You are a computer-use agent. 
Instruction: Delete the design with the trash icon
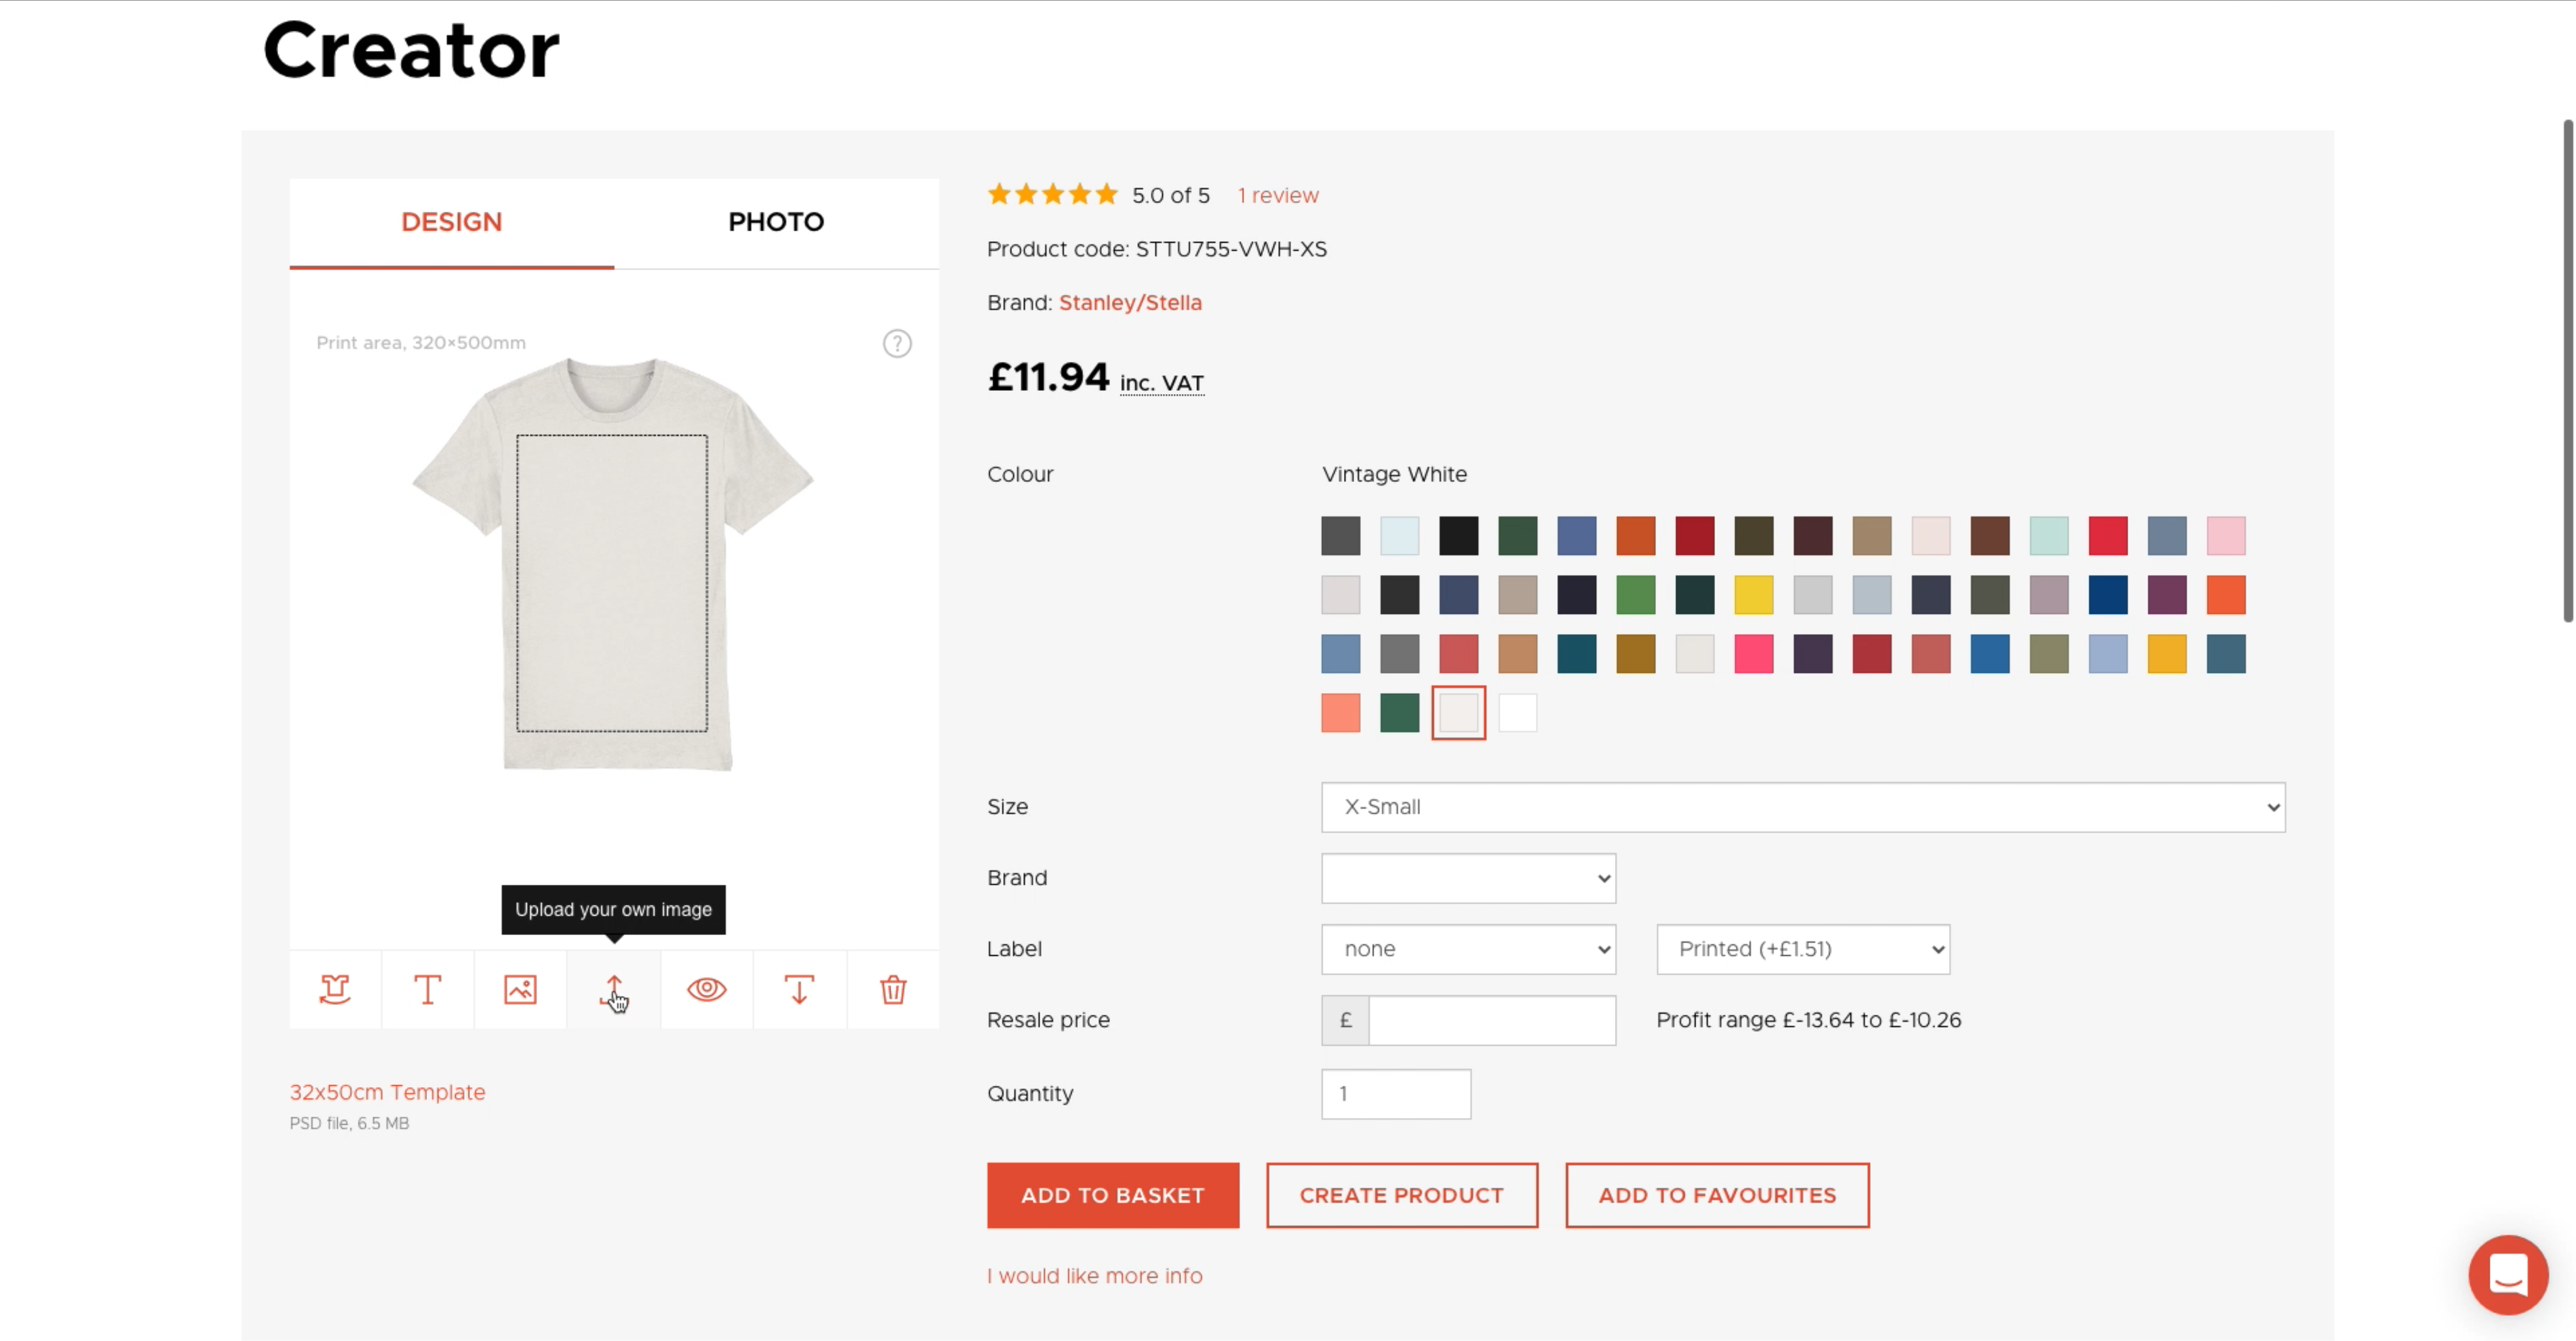893,989
